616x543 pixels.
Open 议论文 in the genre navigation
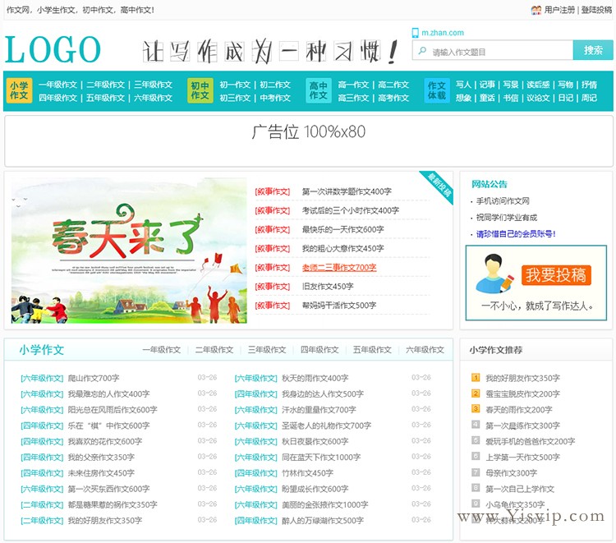(x=538, y=98)
